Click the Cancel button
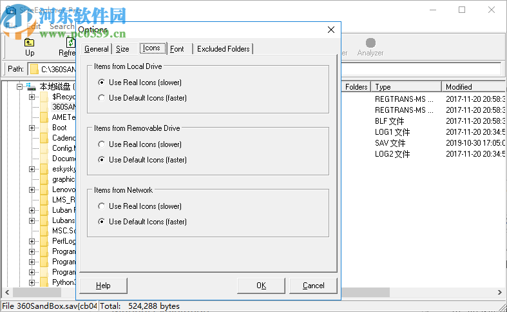Image resolution: width=507 pixels, height=312 pixels. (x=313, y=286)
